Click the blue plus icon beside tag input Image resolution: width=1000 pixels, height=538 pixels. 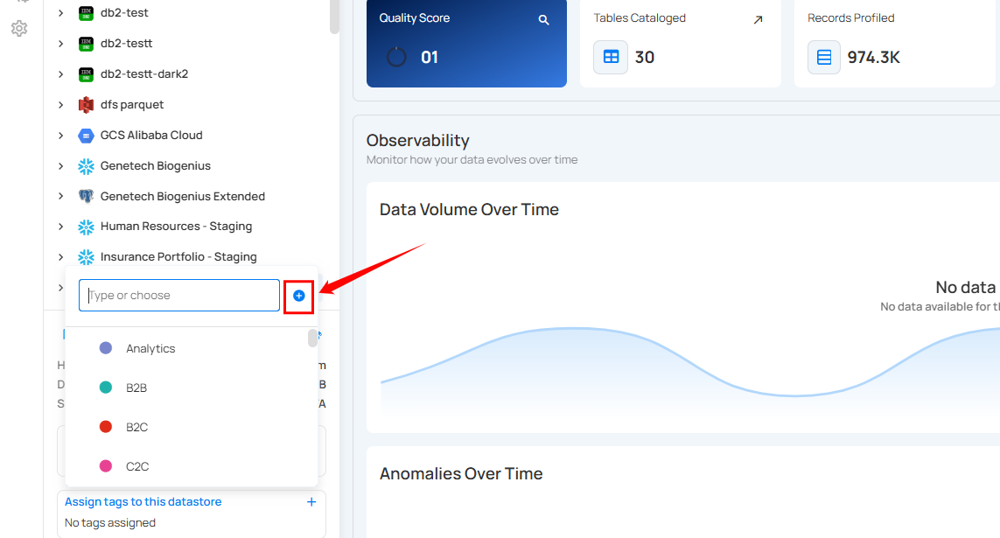pos(298,296)
